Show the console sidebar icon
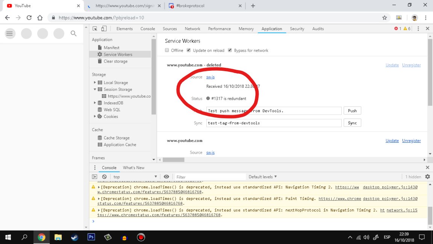The height and width of the screenshot is (244, 433). pyautogui.click(x=94, y=177)
